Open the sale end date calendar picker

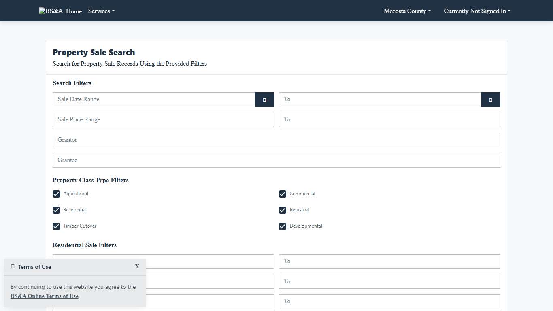490,100
